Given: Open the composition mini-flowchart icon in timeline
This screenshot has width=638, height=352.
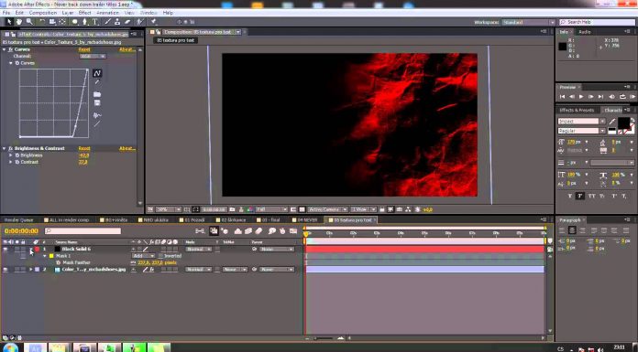Looking at the screenshot, I should (200, 231).
